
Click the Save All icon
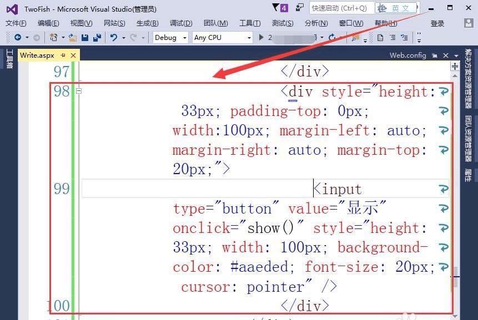coord(97,38)
